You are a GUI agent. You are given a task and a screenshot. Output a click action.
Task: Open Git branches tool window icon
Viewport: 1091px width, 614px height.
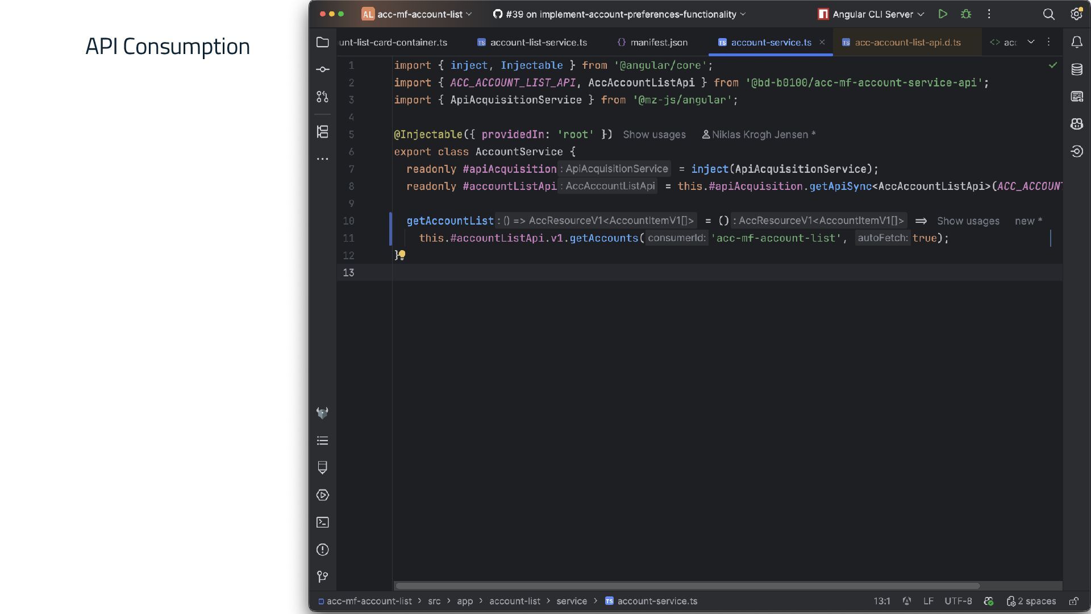[x=322, y=577]
